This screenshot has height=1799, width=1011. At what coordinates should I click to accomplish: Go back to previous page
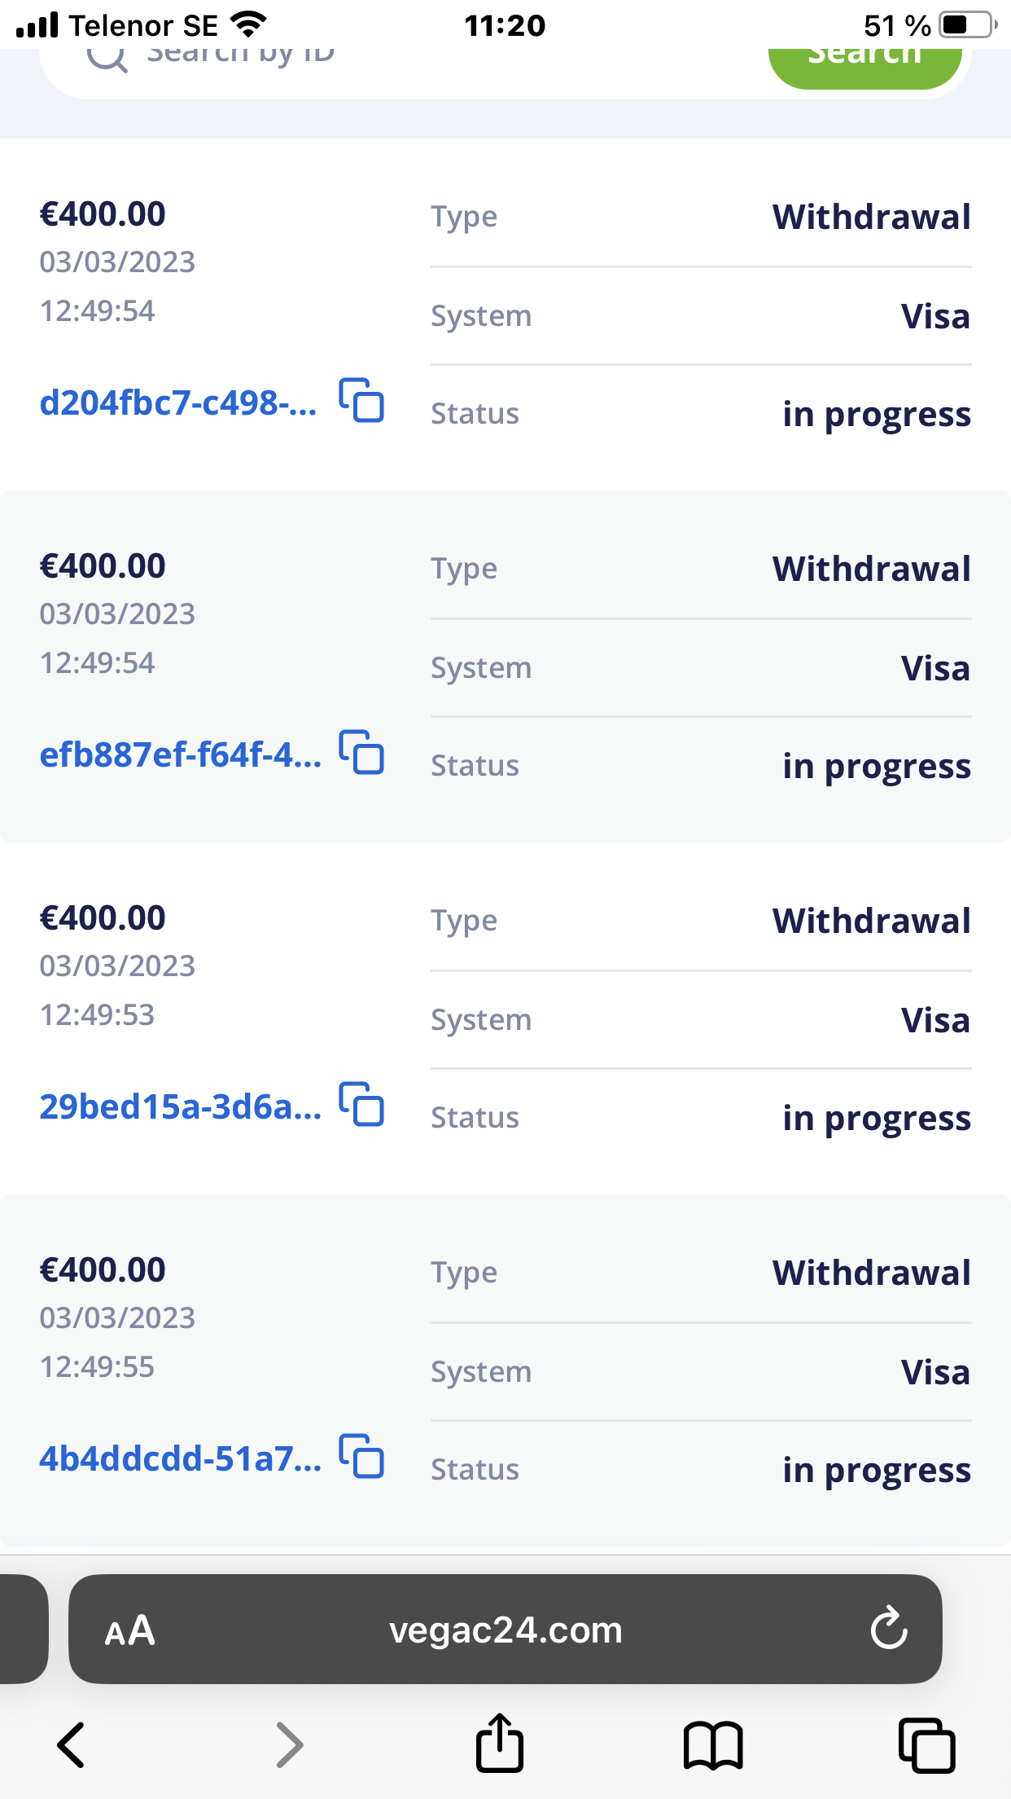tap(72, 1744)
